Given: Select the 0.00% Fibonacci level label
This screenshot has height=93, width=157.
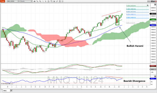Looking at the screenshot, I should tap(131, 23).
